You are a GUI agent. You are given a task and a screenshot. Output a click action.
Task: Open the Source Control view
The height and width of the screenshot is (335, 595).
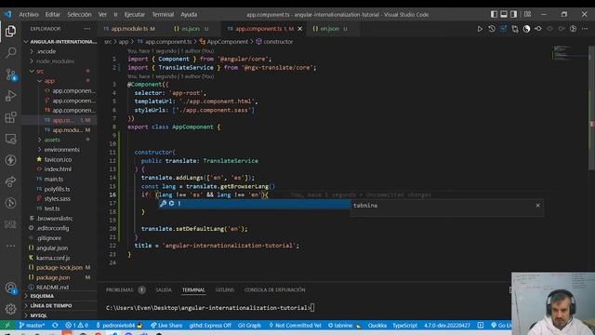tap(10, 74)
